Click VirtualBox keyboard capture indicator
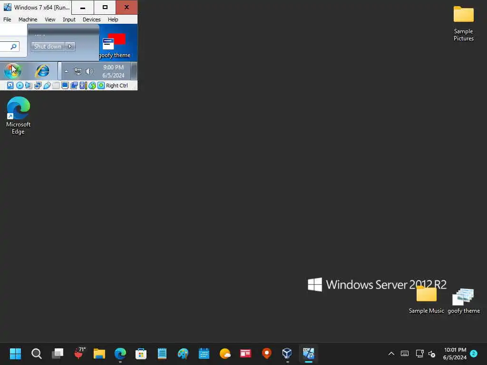This screenshot has width=487, height=365. tap(101, 86)
